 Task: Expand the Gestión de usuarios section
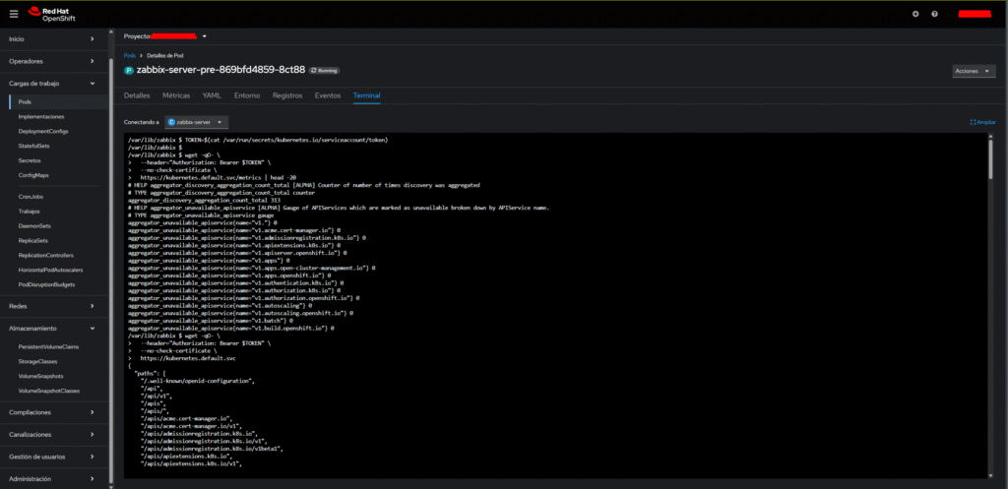52,457
